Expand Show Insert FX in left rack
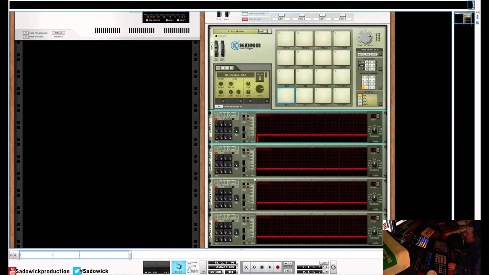 click(26, 37)
